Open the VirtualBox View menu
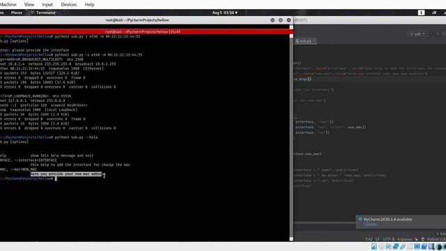The width and height of the screenshot is (446, 251). point(29,5)
